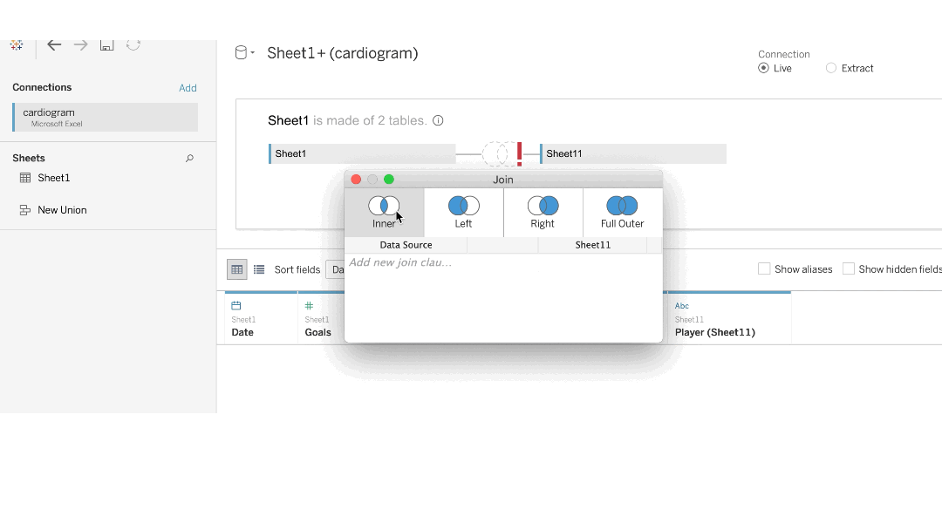Switch to data grid view
Viewport: 942px width, 530px height.
[236, 269]
